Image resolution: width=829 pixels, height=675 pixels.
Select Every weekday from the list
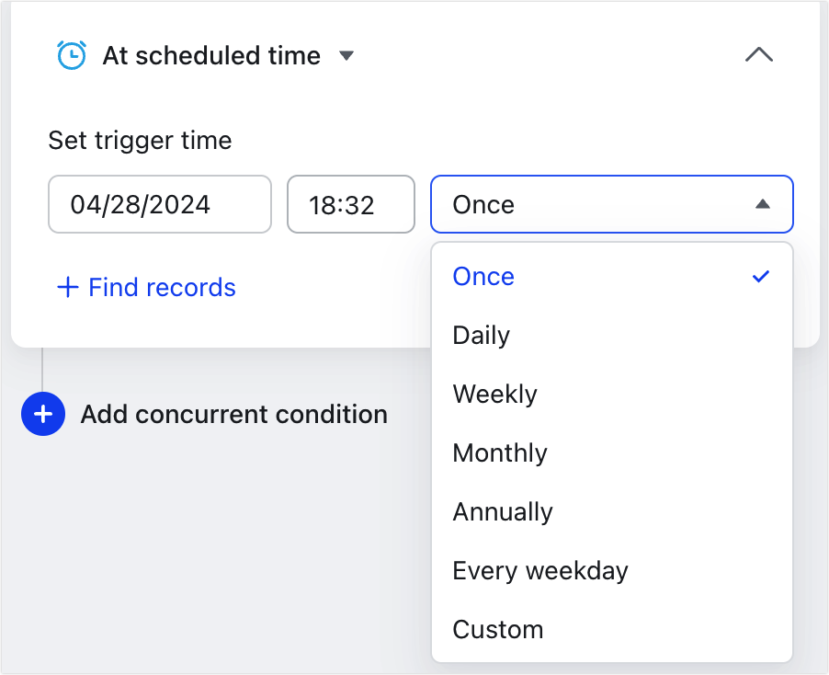pyautogui.click(x=539, y=570)
